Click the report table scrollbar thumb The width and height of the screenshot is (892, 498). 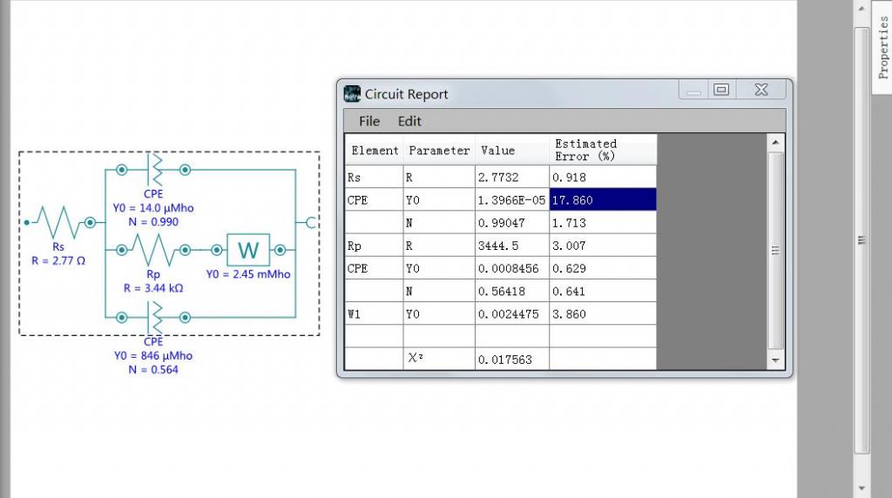click(x=775, y=250)
